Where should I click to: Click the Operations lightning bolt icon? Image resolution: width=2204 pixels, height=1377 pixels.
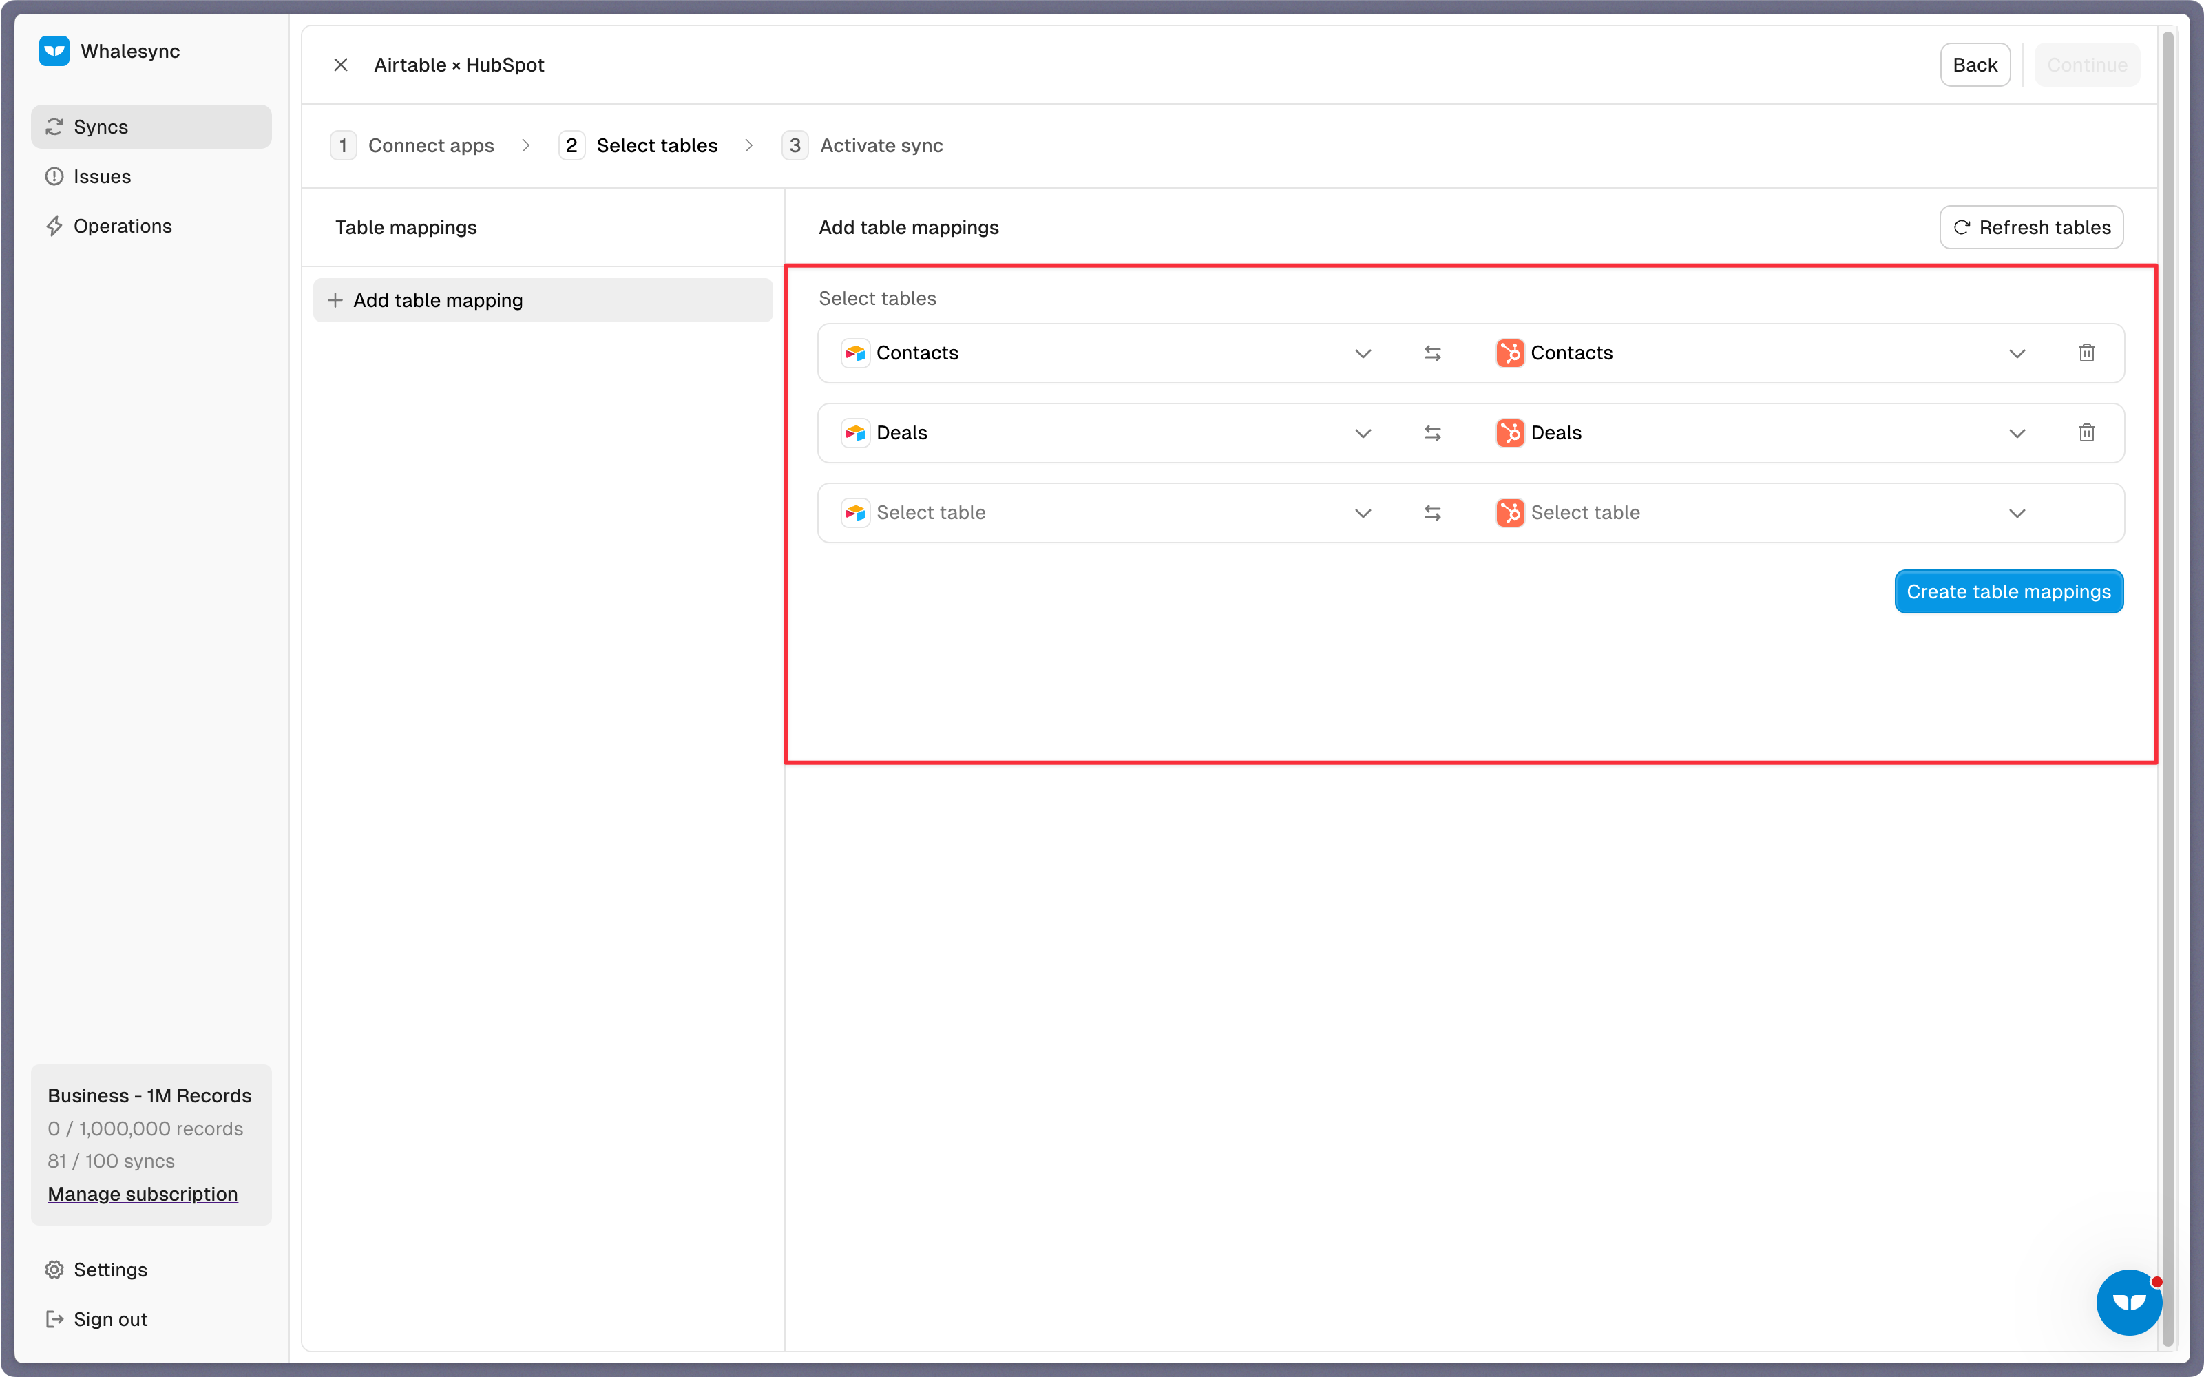[x=54, y=226]
